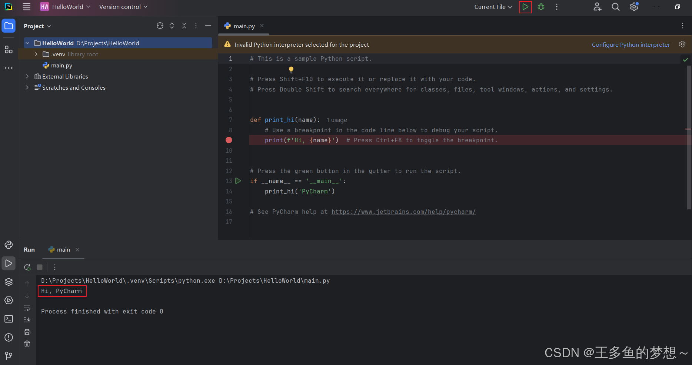Click the editor vertical scrollbar
This screenshot has width=692, height=365.
click(689, 137)
